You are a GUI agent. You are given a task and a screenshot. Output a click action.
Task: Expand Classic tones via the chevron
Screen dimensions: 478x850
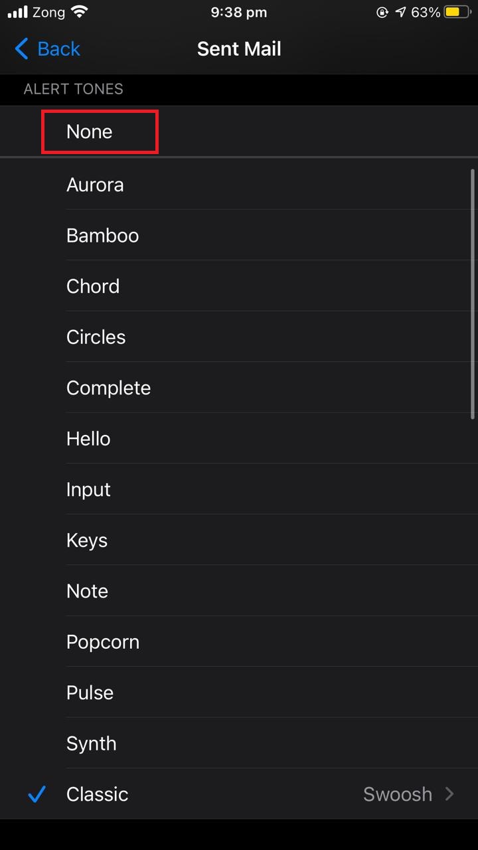point(449,794)
